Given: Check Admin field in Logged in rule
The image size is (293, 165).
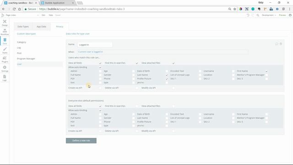Looking at the screenshot, I should point(100,71).
